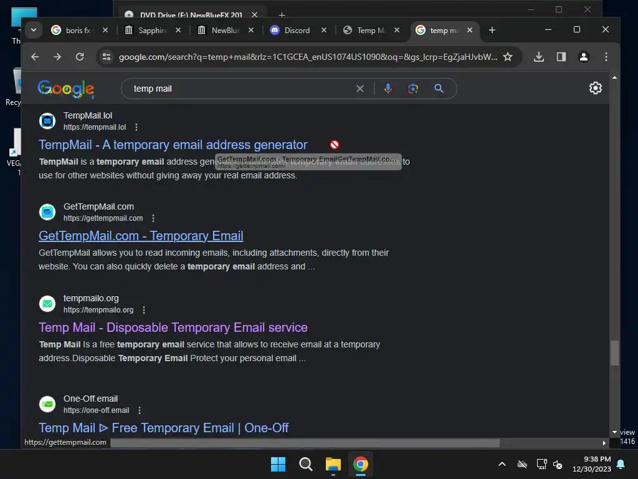Screen dimensions: 638x479
Task: Open Google quick settings gear
Action: tap(595, 88)
